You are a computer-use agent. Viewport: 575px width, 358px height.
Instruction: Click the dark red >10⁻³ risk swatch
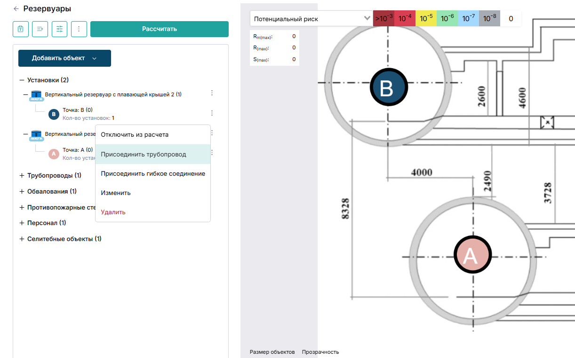[x=383, y=19]
